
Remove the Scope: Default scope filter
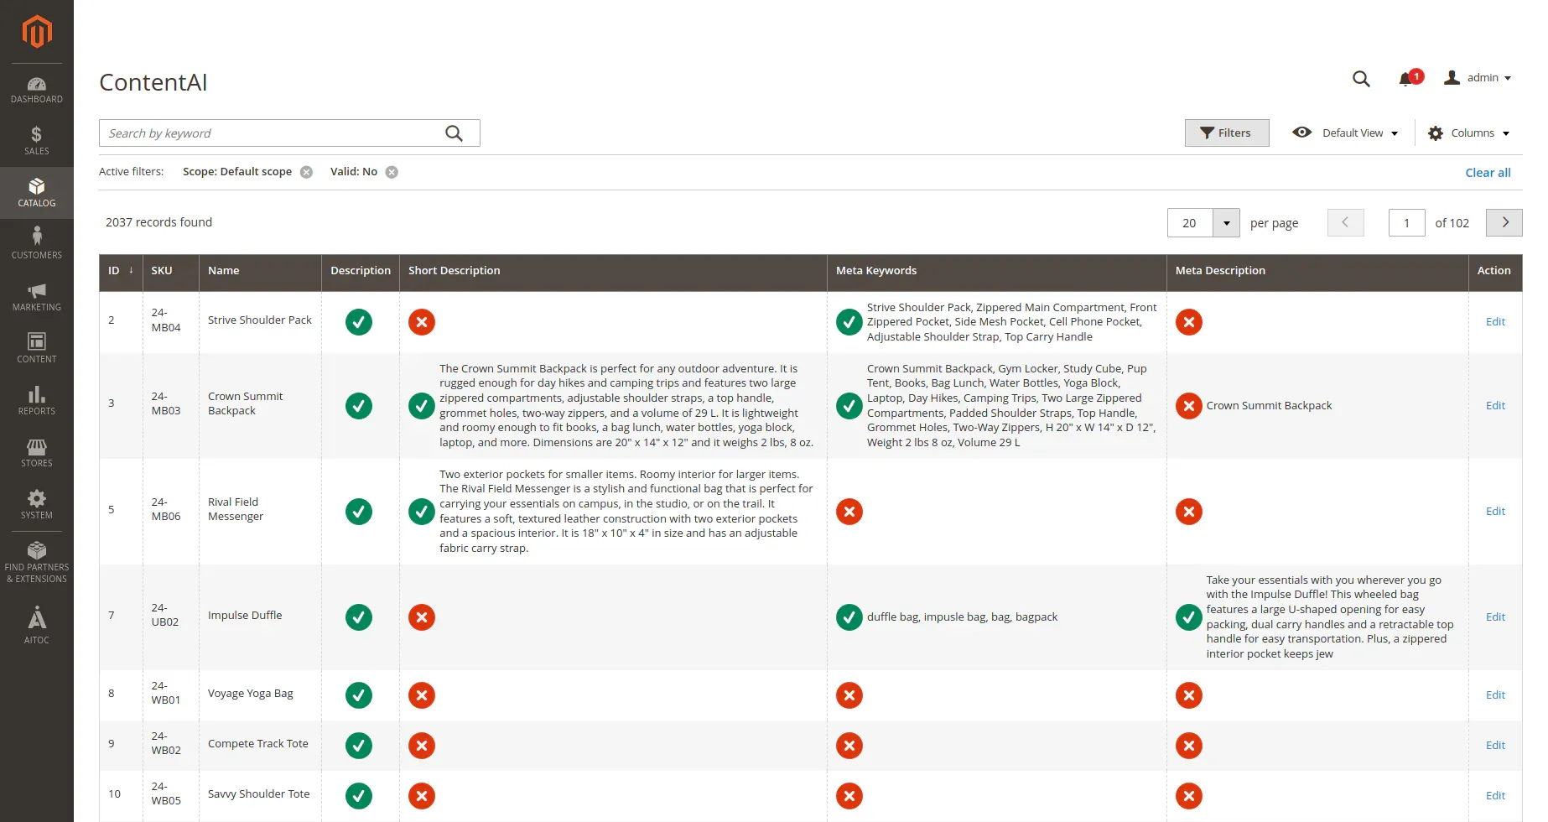(307, 172)
